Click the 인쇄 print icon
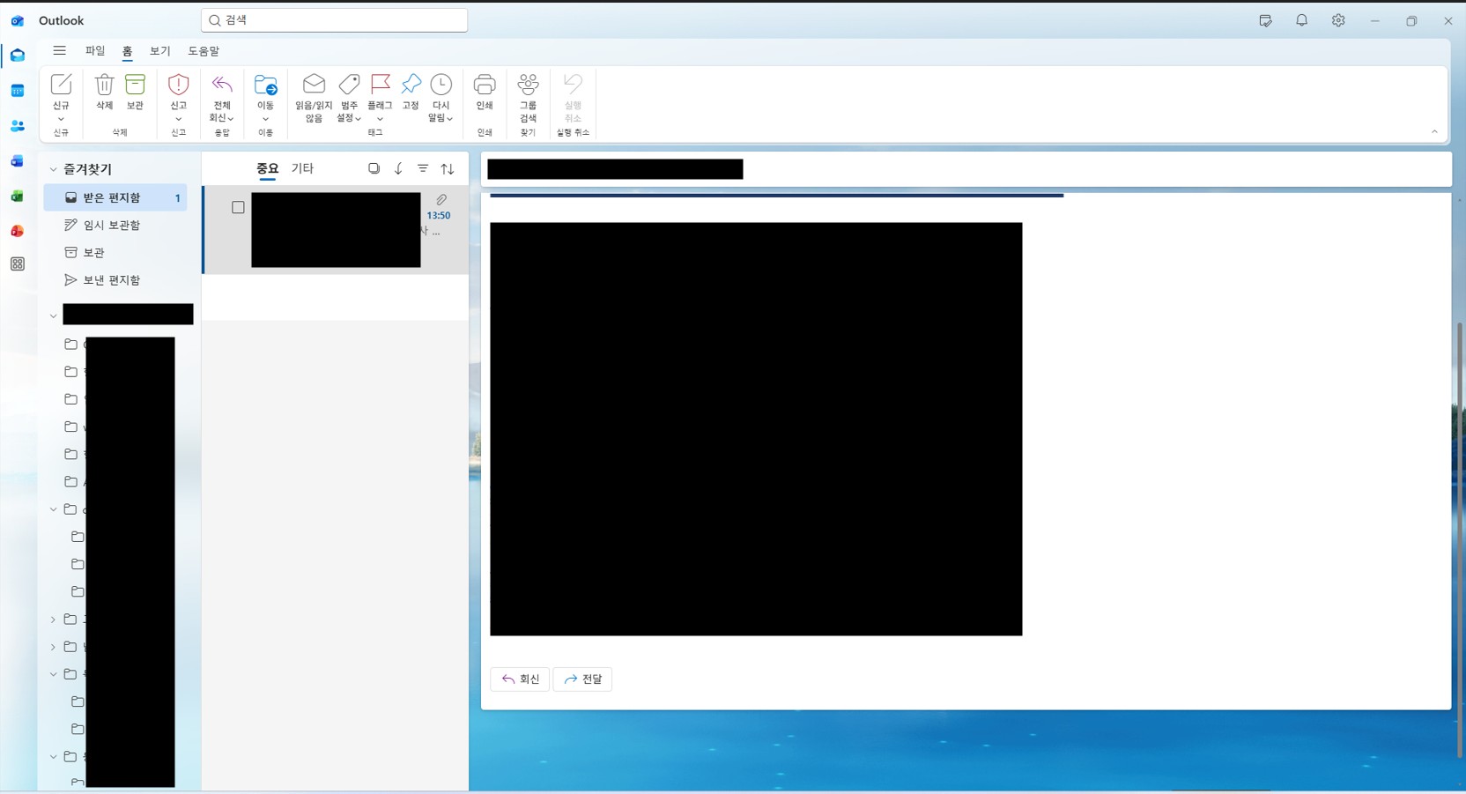Screen dimensions: 1466x794 pos(485,85)
